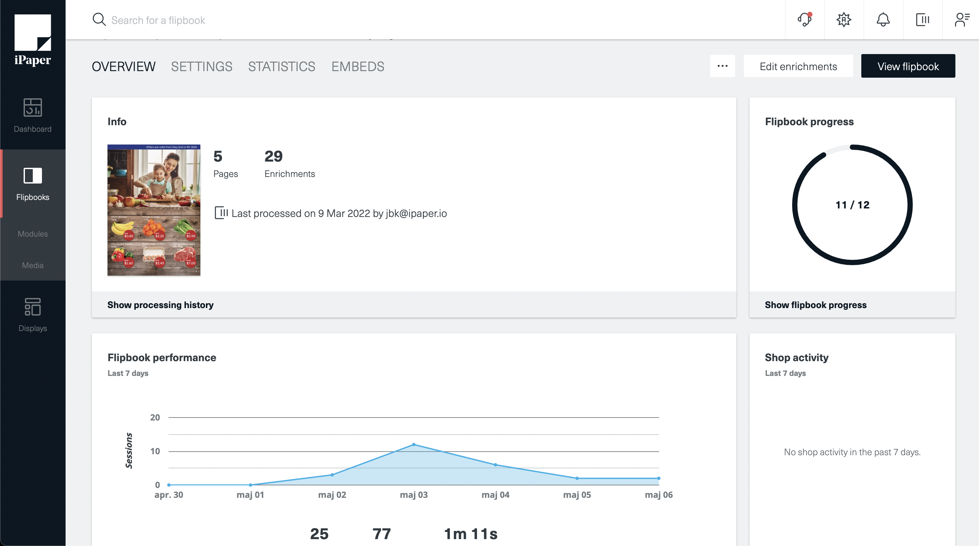Open the processing queue icon in header
Image resolution: width=979 pixels, height=546 pixels.
pyautogui.click(x=922, y=20)
